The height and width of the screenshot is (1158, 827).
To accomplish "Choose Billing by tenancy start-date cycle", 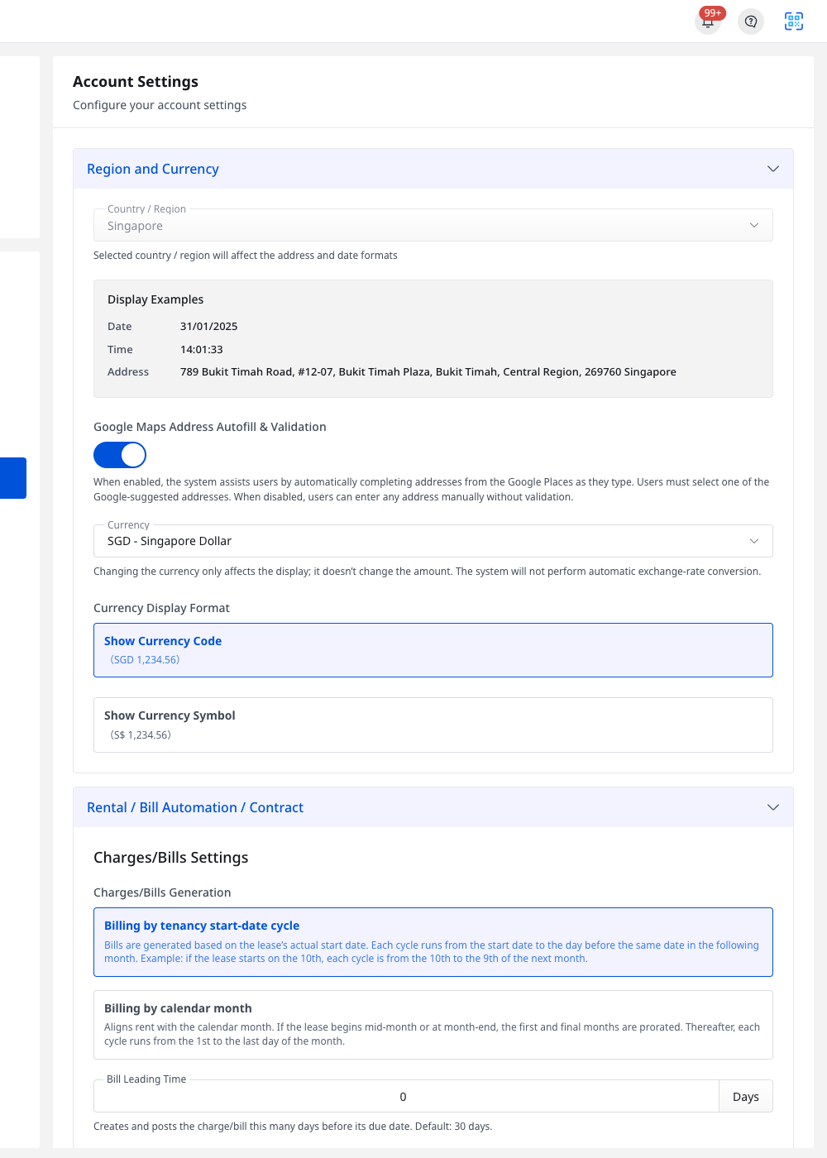I will click(x=433, y=942).
